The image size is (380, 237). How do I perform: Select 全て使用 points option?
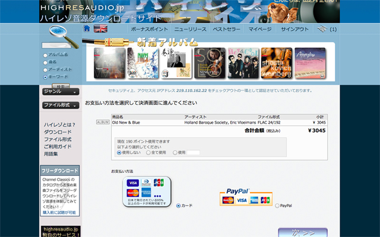[148, 153]
